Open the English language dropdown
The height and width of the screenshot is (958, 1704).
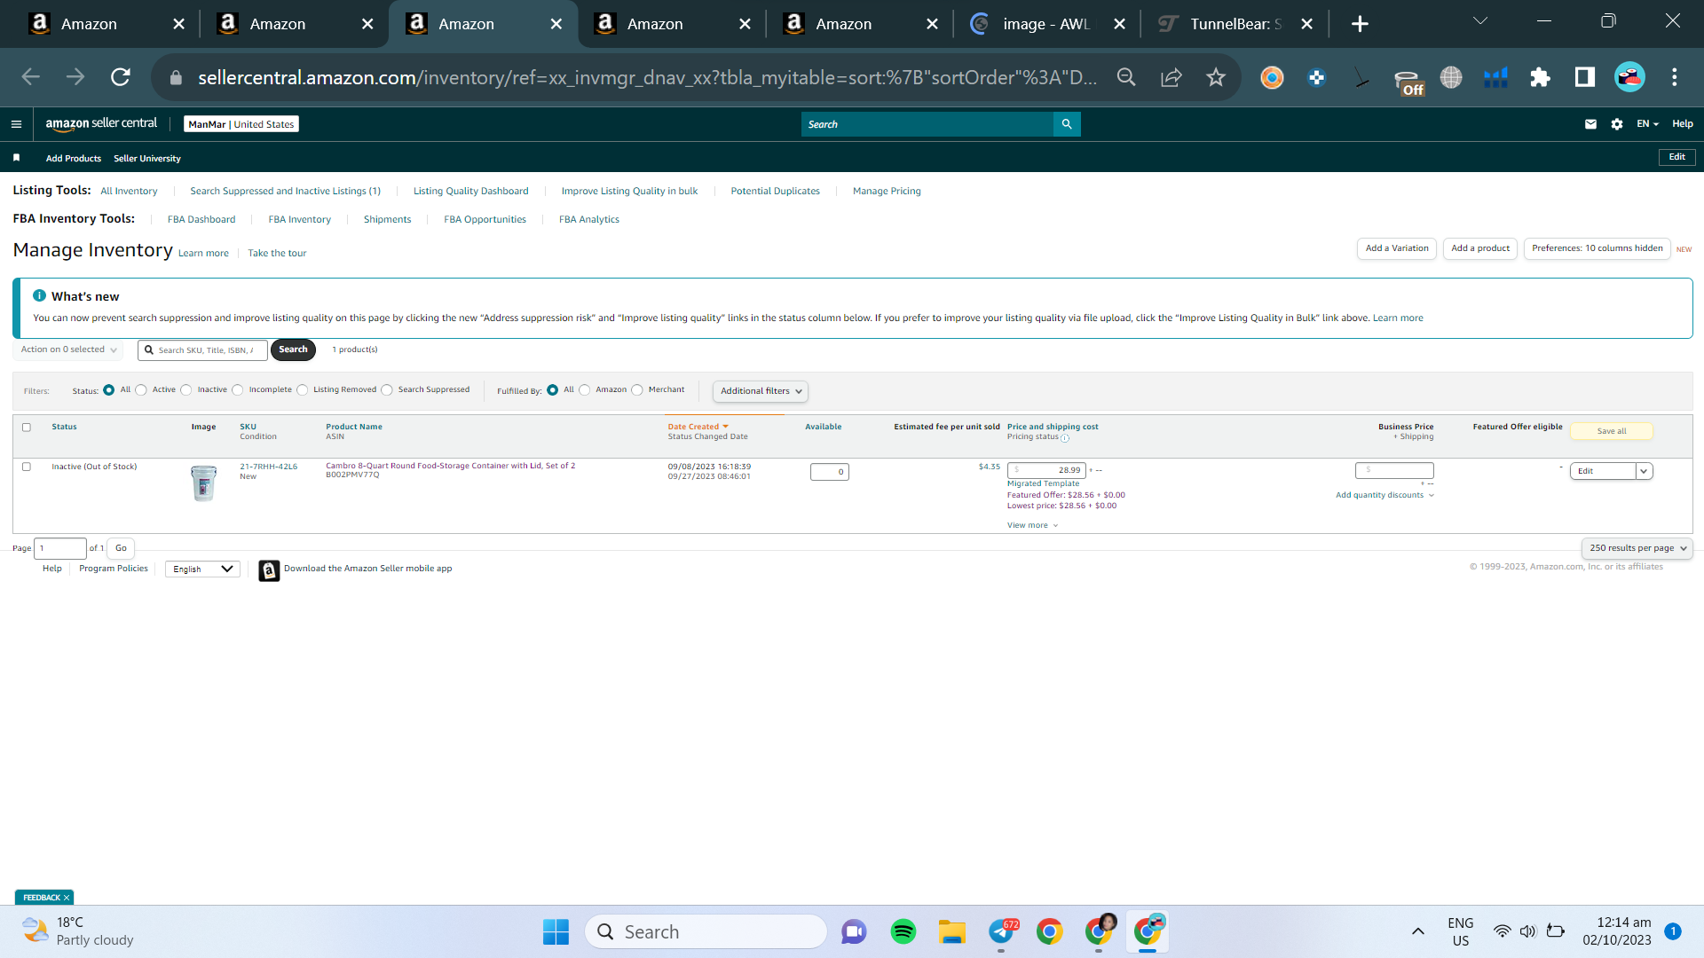pos(202,569)
